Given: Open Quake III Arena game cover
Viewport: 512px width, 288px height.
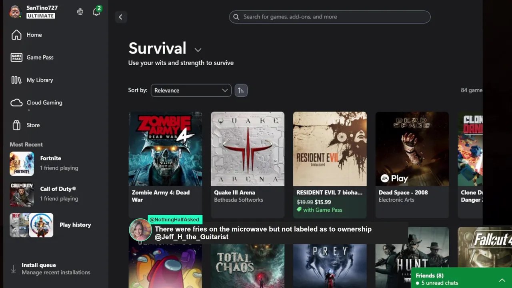Looking at the screenshot, I should click(x=248, y=149).
